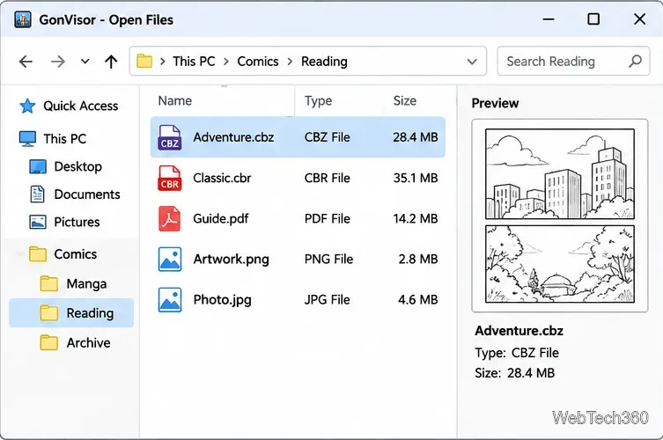Select the Photo.jpg file name

click(x=223, y=300)
